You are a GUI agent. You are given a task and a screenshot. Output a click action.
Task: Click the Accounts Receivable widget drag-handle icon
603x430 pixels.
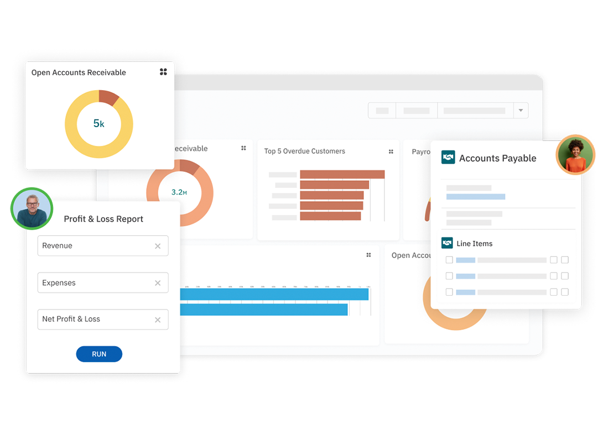[x=243, y=148]
